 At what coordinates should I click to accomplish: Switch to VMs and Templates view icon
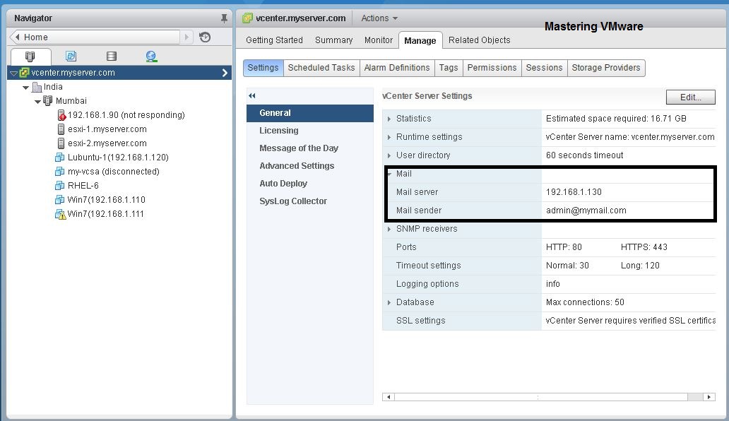point(71,57)
